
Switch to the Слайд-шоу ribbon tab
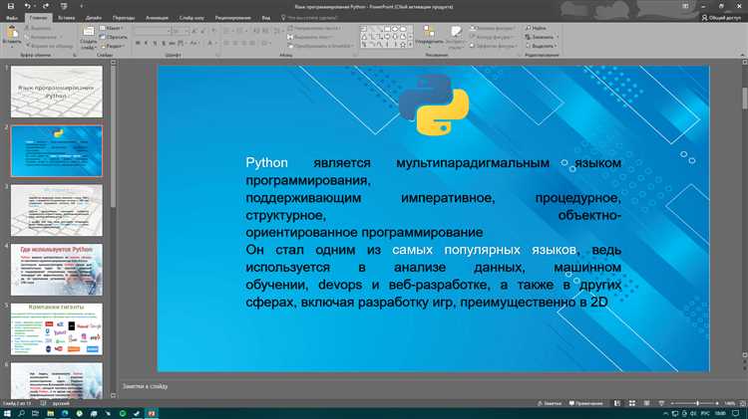[x=191, y=18]
